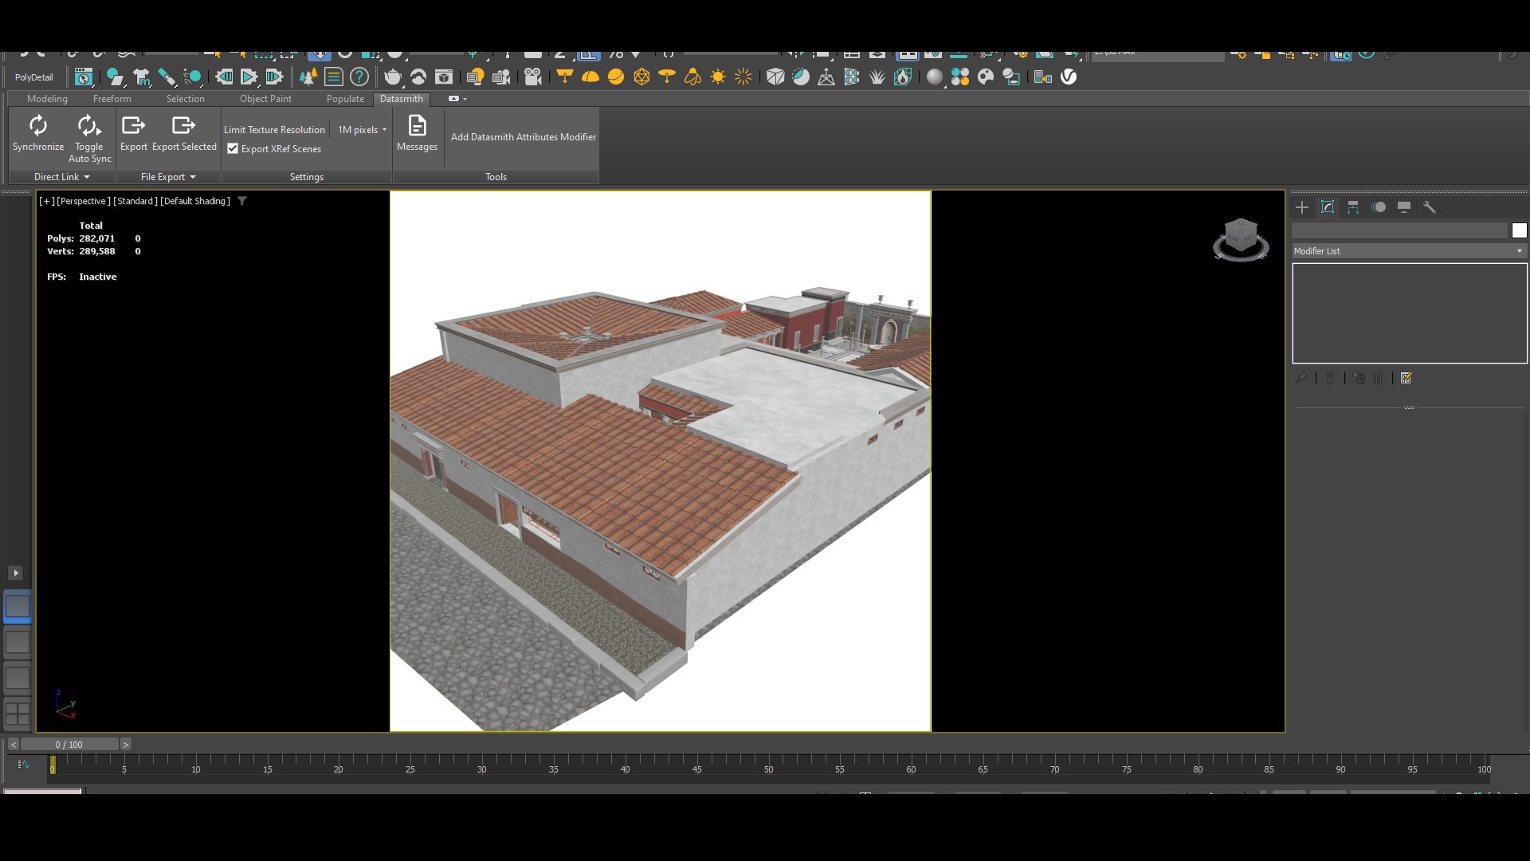Click the V-Ray sphere light icon
The width and height of the screenshot is (1530, 861).
coord(616,77)
